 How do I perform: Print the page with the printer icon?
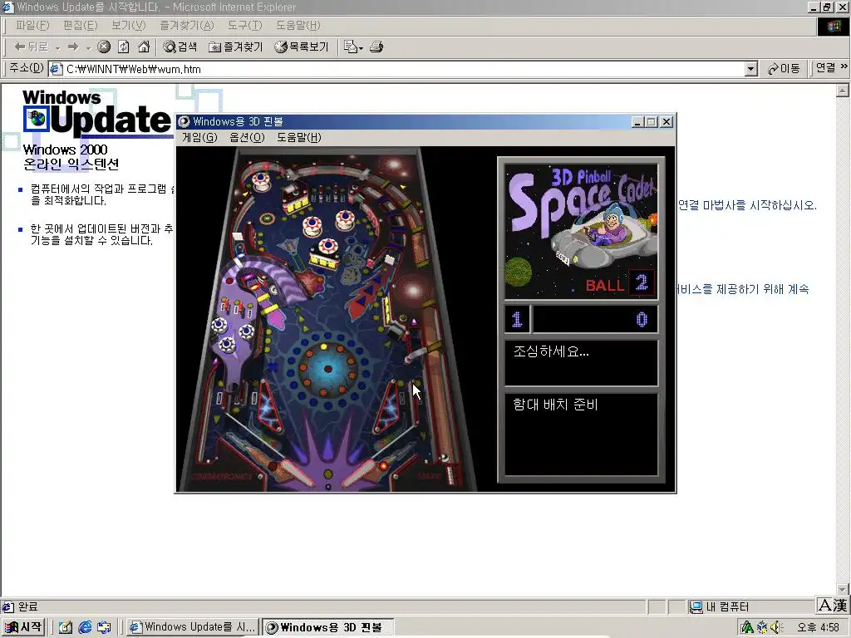376,47
